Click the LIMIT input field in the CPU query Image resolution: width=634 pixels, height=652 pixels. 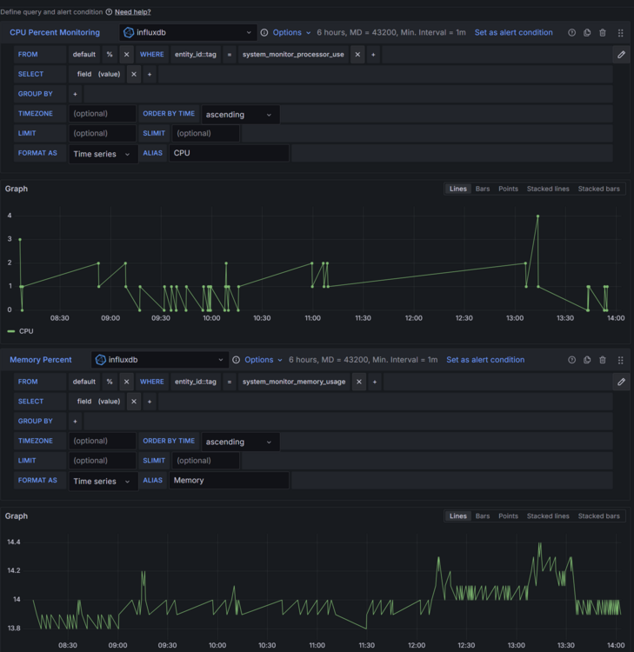pyautogui.click(x=103, y=134)
